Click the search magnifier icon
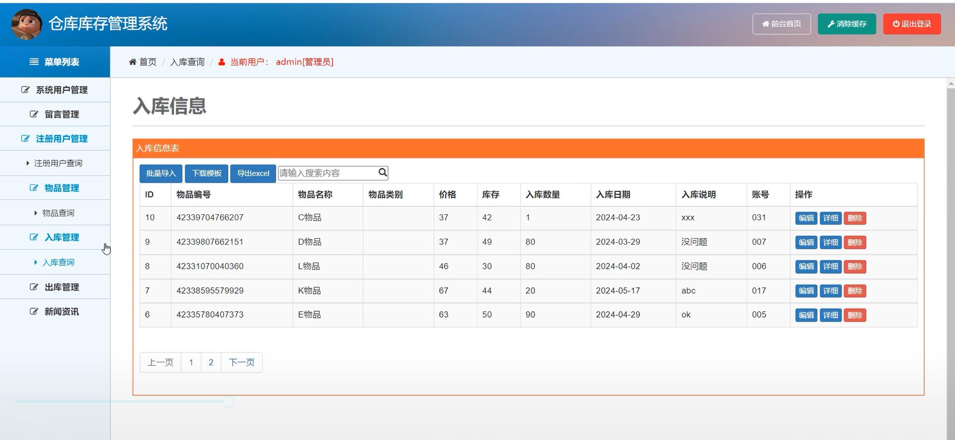The height and width of the screenshot is (440, 955). click(382, 173)
